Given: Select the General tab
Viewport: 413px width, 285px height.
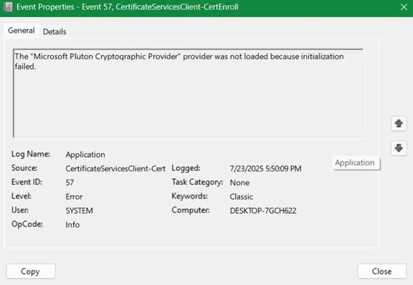Looking at the screenshot, I should click(x=21, y=31).
